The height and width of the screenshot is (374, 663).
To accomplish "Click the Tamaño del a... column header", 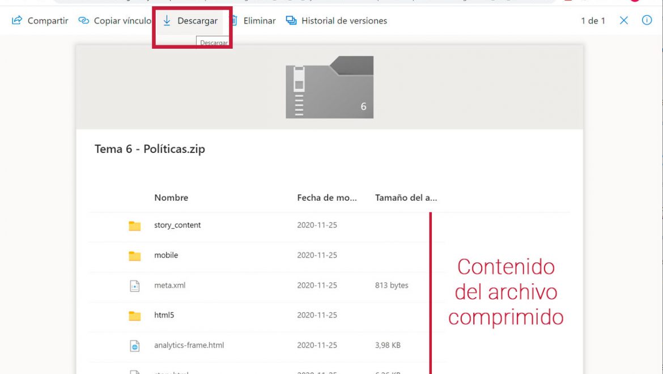I will pyautogui.click(x=406, y=197).
